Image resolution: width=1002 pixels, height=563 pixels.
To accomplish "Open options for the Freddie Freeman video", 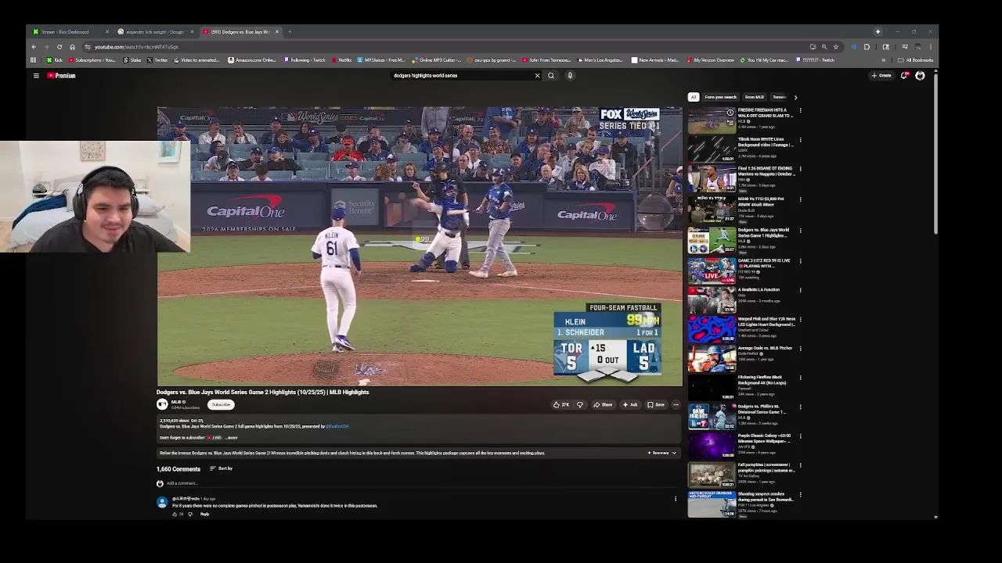I will point(800,111).
